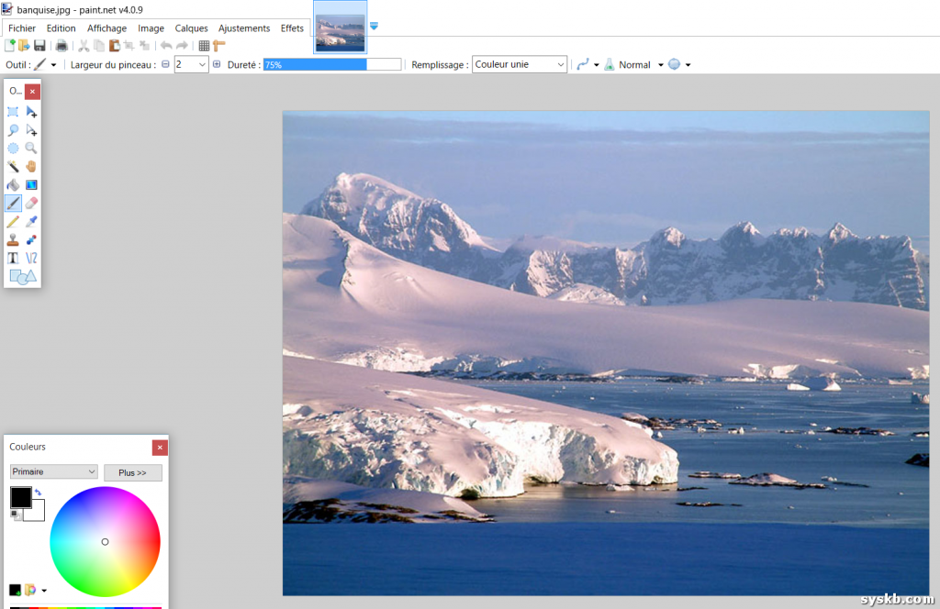Select the Paint Bucket fill tool
The image size is (940, 609).
13,184
